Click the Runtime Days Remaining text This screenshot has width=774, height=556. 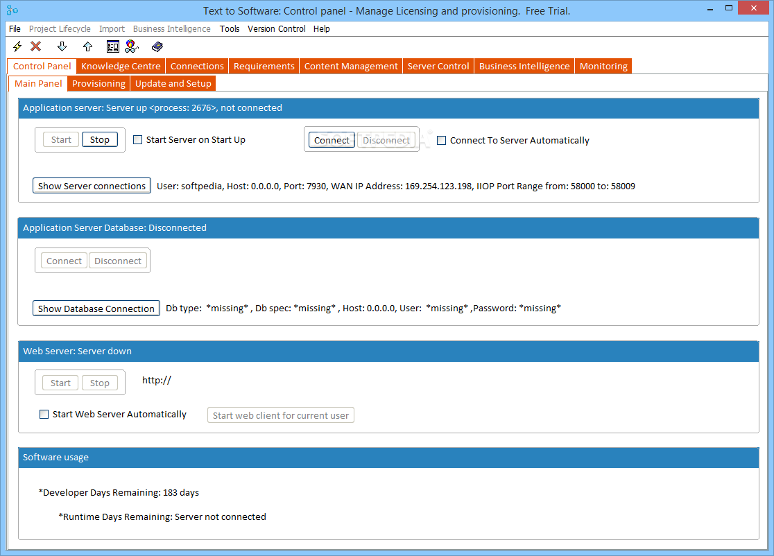(162, 516)
